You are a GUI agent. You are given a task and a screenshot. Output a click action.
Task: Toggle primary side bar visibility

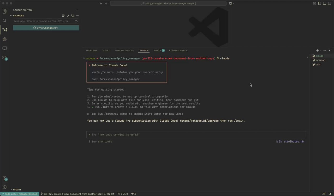point(320,3)
